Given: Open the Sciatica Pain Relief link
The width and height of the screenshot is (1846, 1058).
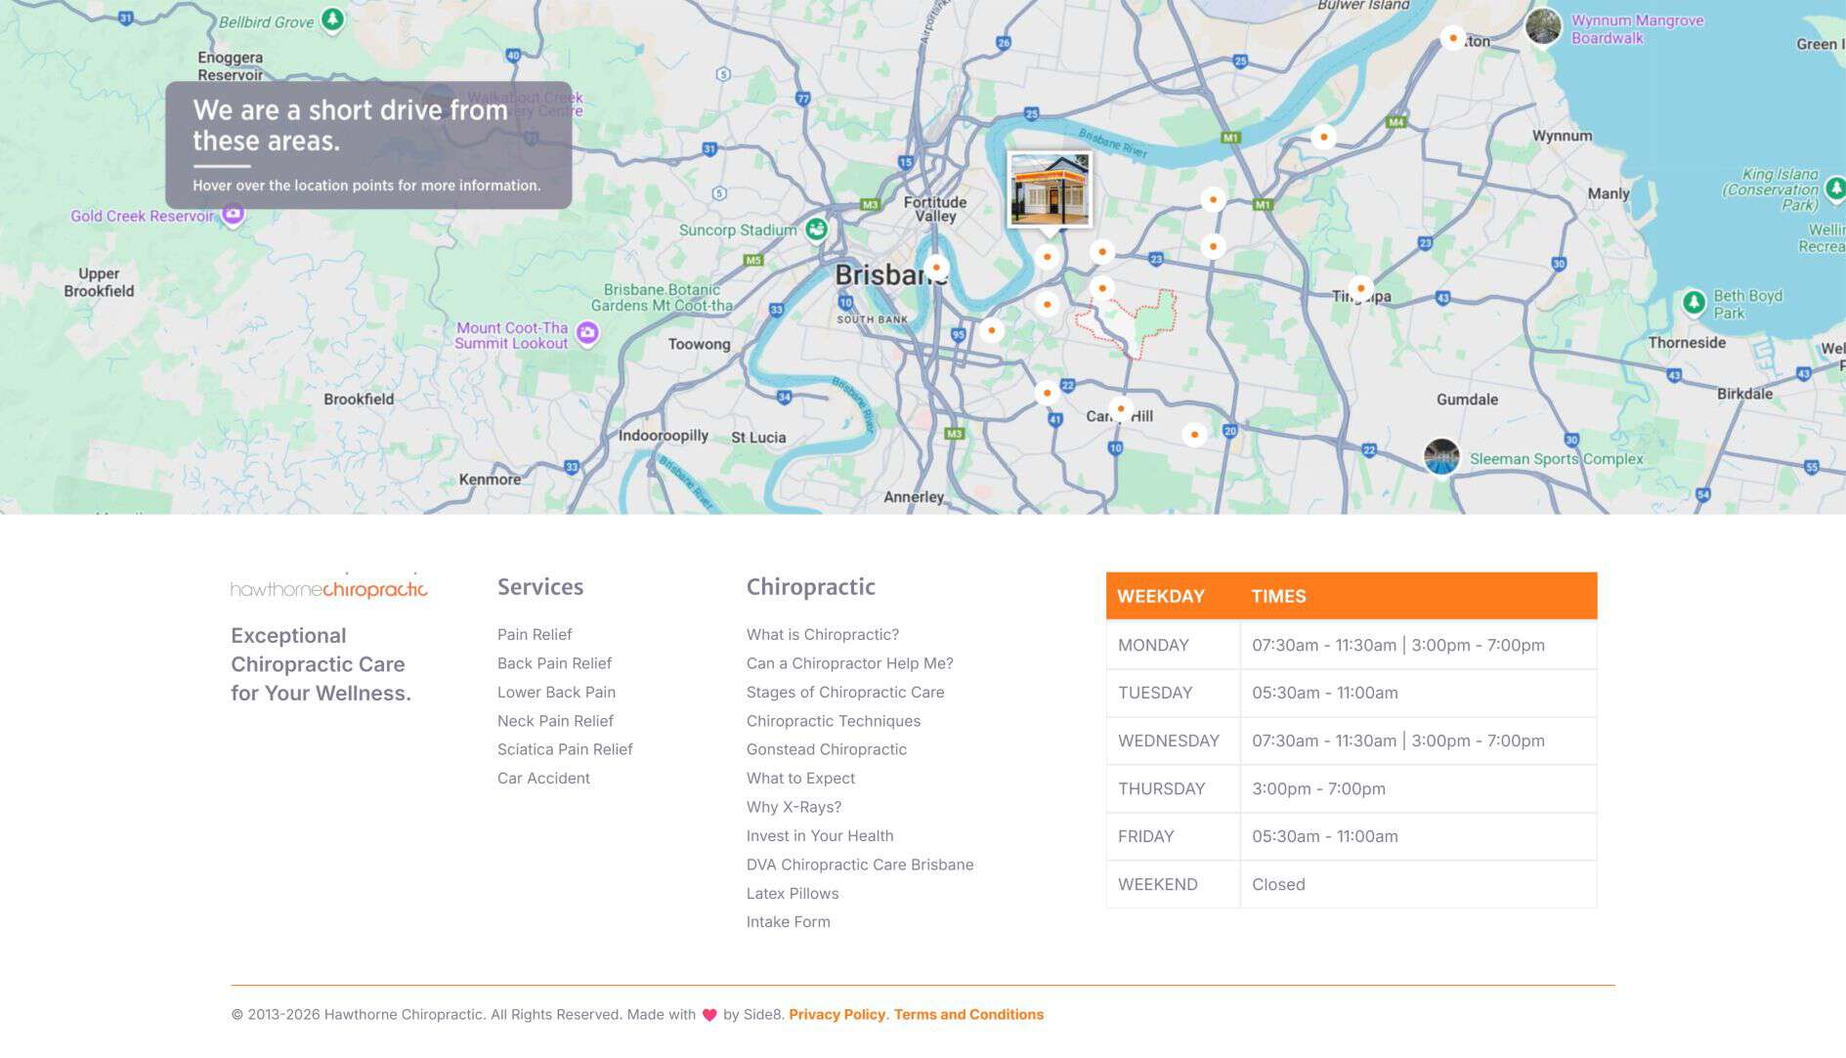Looking at the screenshot, I should pos(565,749).
